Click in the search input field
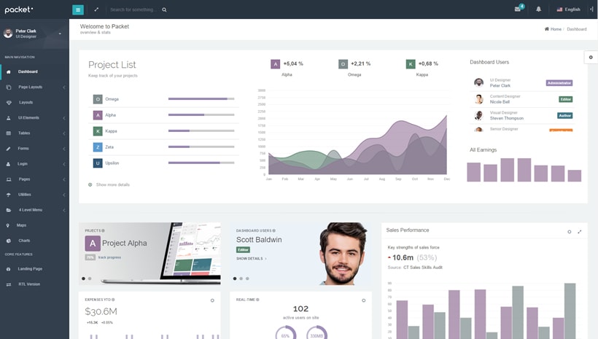Viewport: 598px width, 339px height. pyautogui.click(x=133, y=9)
